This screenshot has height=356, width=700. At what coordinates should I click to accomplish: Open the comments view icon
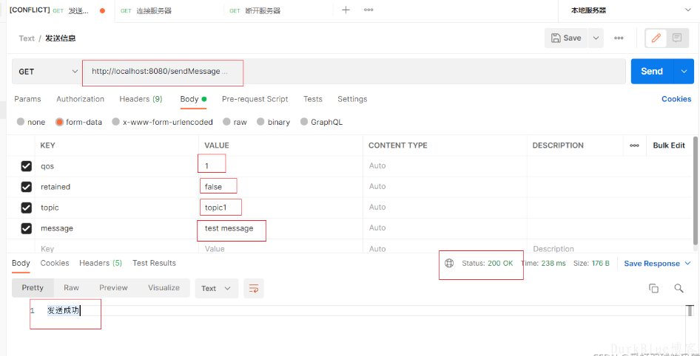tap(677, 38)
